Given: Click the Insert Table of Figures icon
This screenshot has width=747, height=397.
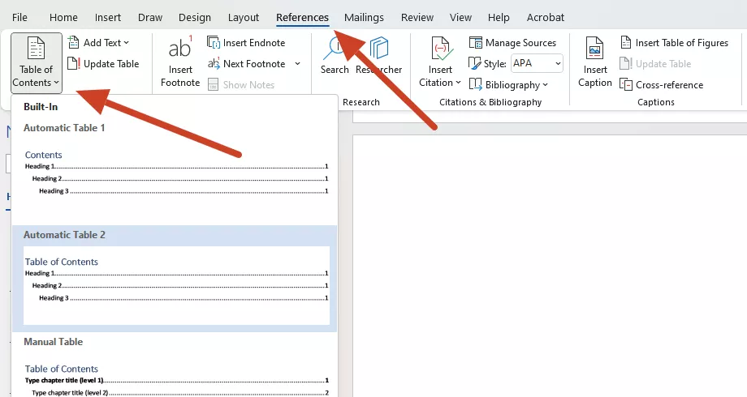Looking at the screenshot, I should click(x=625, y=43).
